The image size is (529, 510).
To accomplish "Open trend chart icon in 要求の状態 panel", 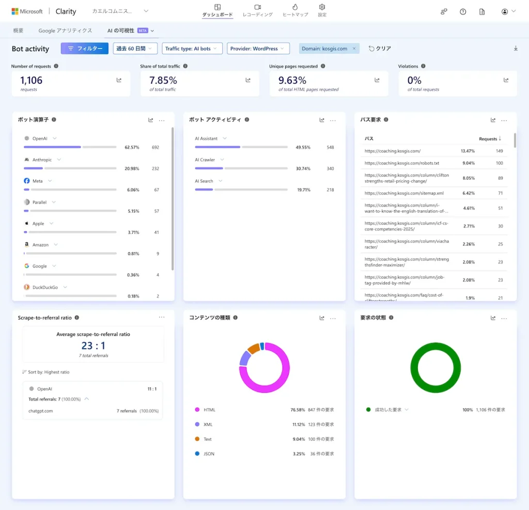I will point(493,318).
